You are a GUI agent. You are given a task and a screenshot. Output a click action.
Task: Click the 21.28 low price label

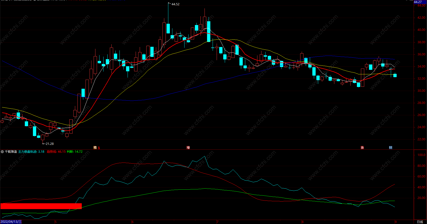[x=50, y=144]
